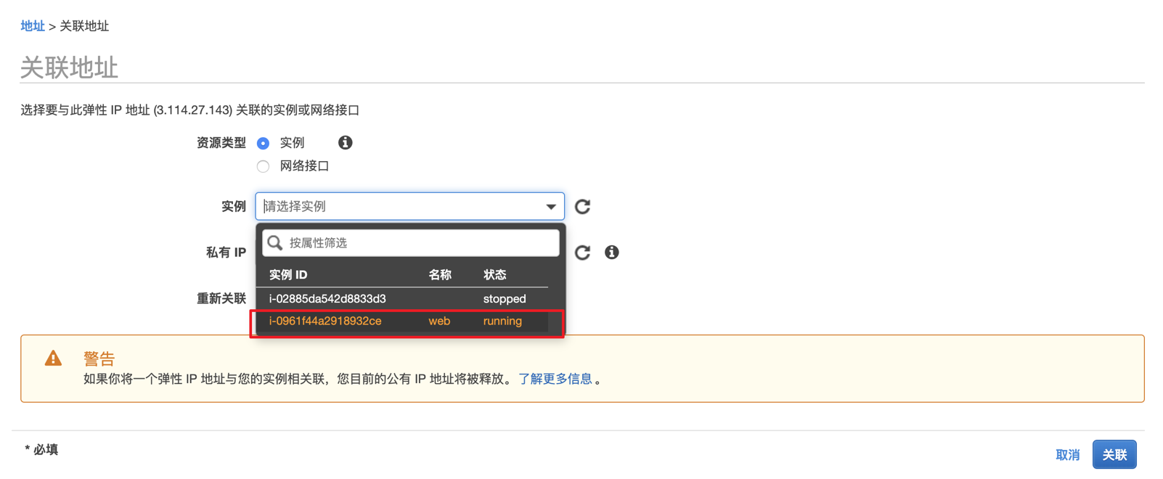Image resolution: width=1163 pixels, height=479 pixels.
Task: Click inside the 请选择实例 combo box
Action: [399, 207]
